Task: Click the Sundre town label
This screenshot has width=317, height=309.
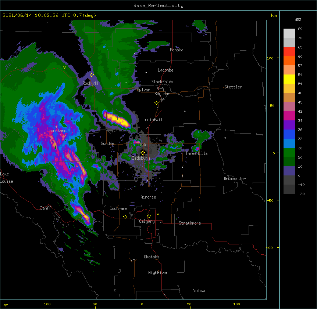Action: coord(107,143)
